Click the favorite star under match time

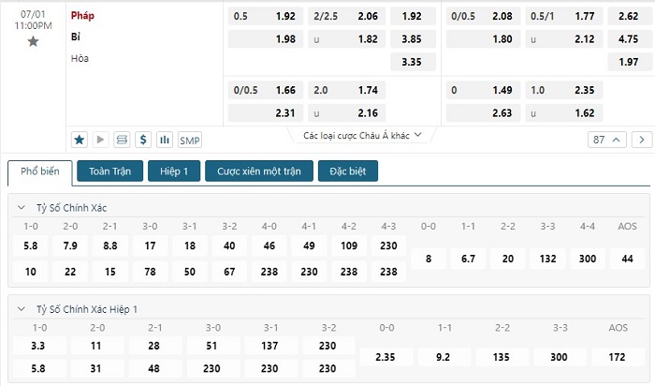pyautogui.click(x=33, y=41)
